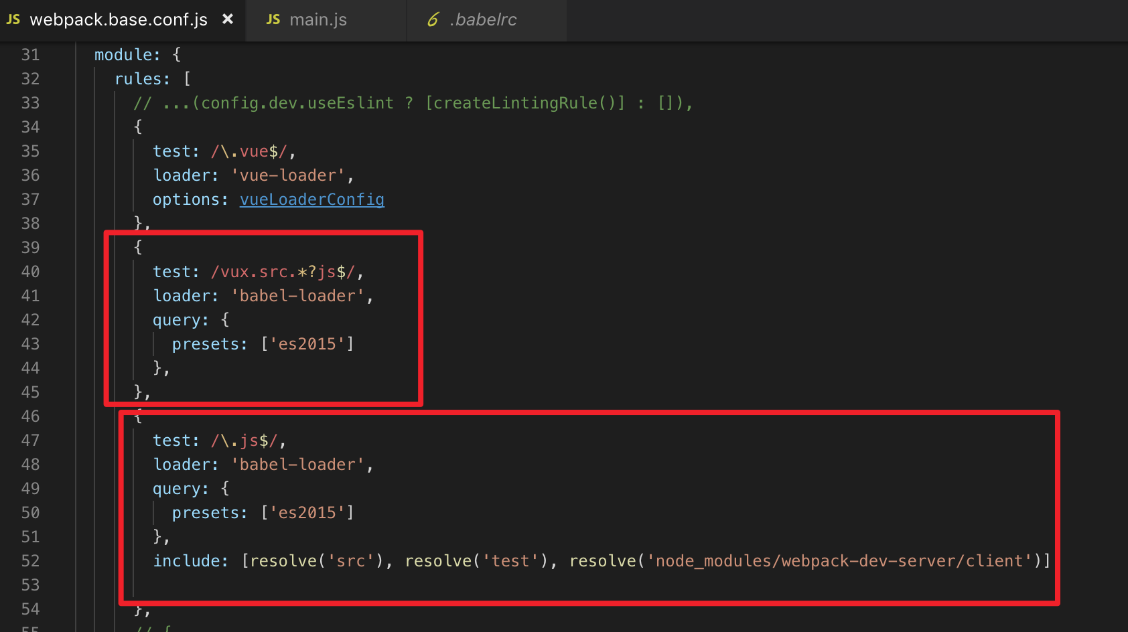The height and width of the screenshot is (632, 1128).
Task: Open the .babelrc tab
Action: (487, 20)
